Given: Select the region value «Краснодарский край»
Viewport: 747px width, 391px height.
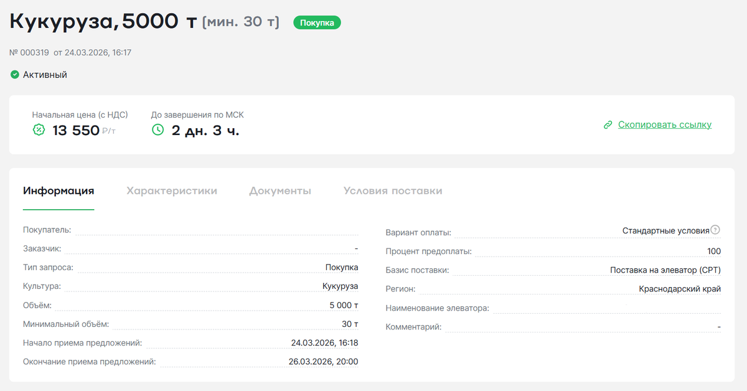Looking at the screenshot, I should coord(680,288).
